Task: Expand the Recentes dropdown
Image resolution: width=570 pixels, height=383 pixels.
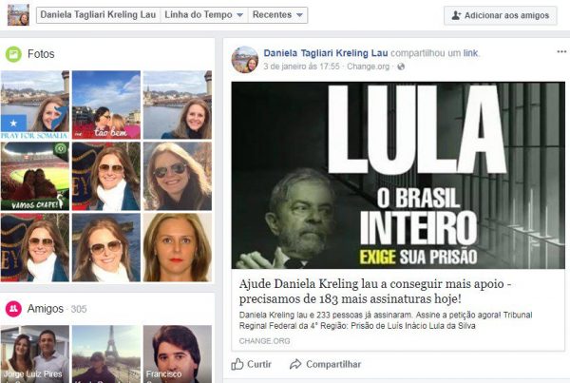Action: coord(277,15)
